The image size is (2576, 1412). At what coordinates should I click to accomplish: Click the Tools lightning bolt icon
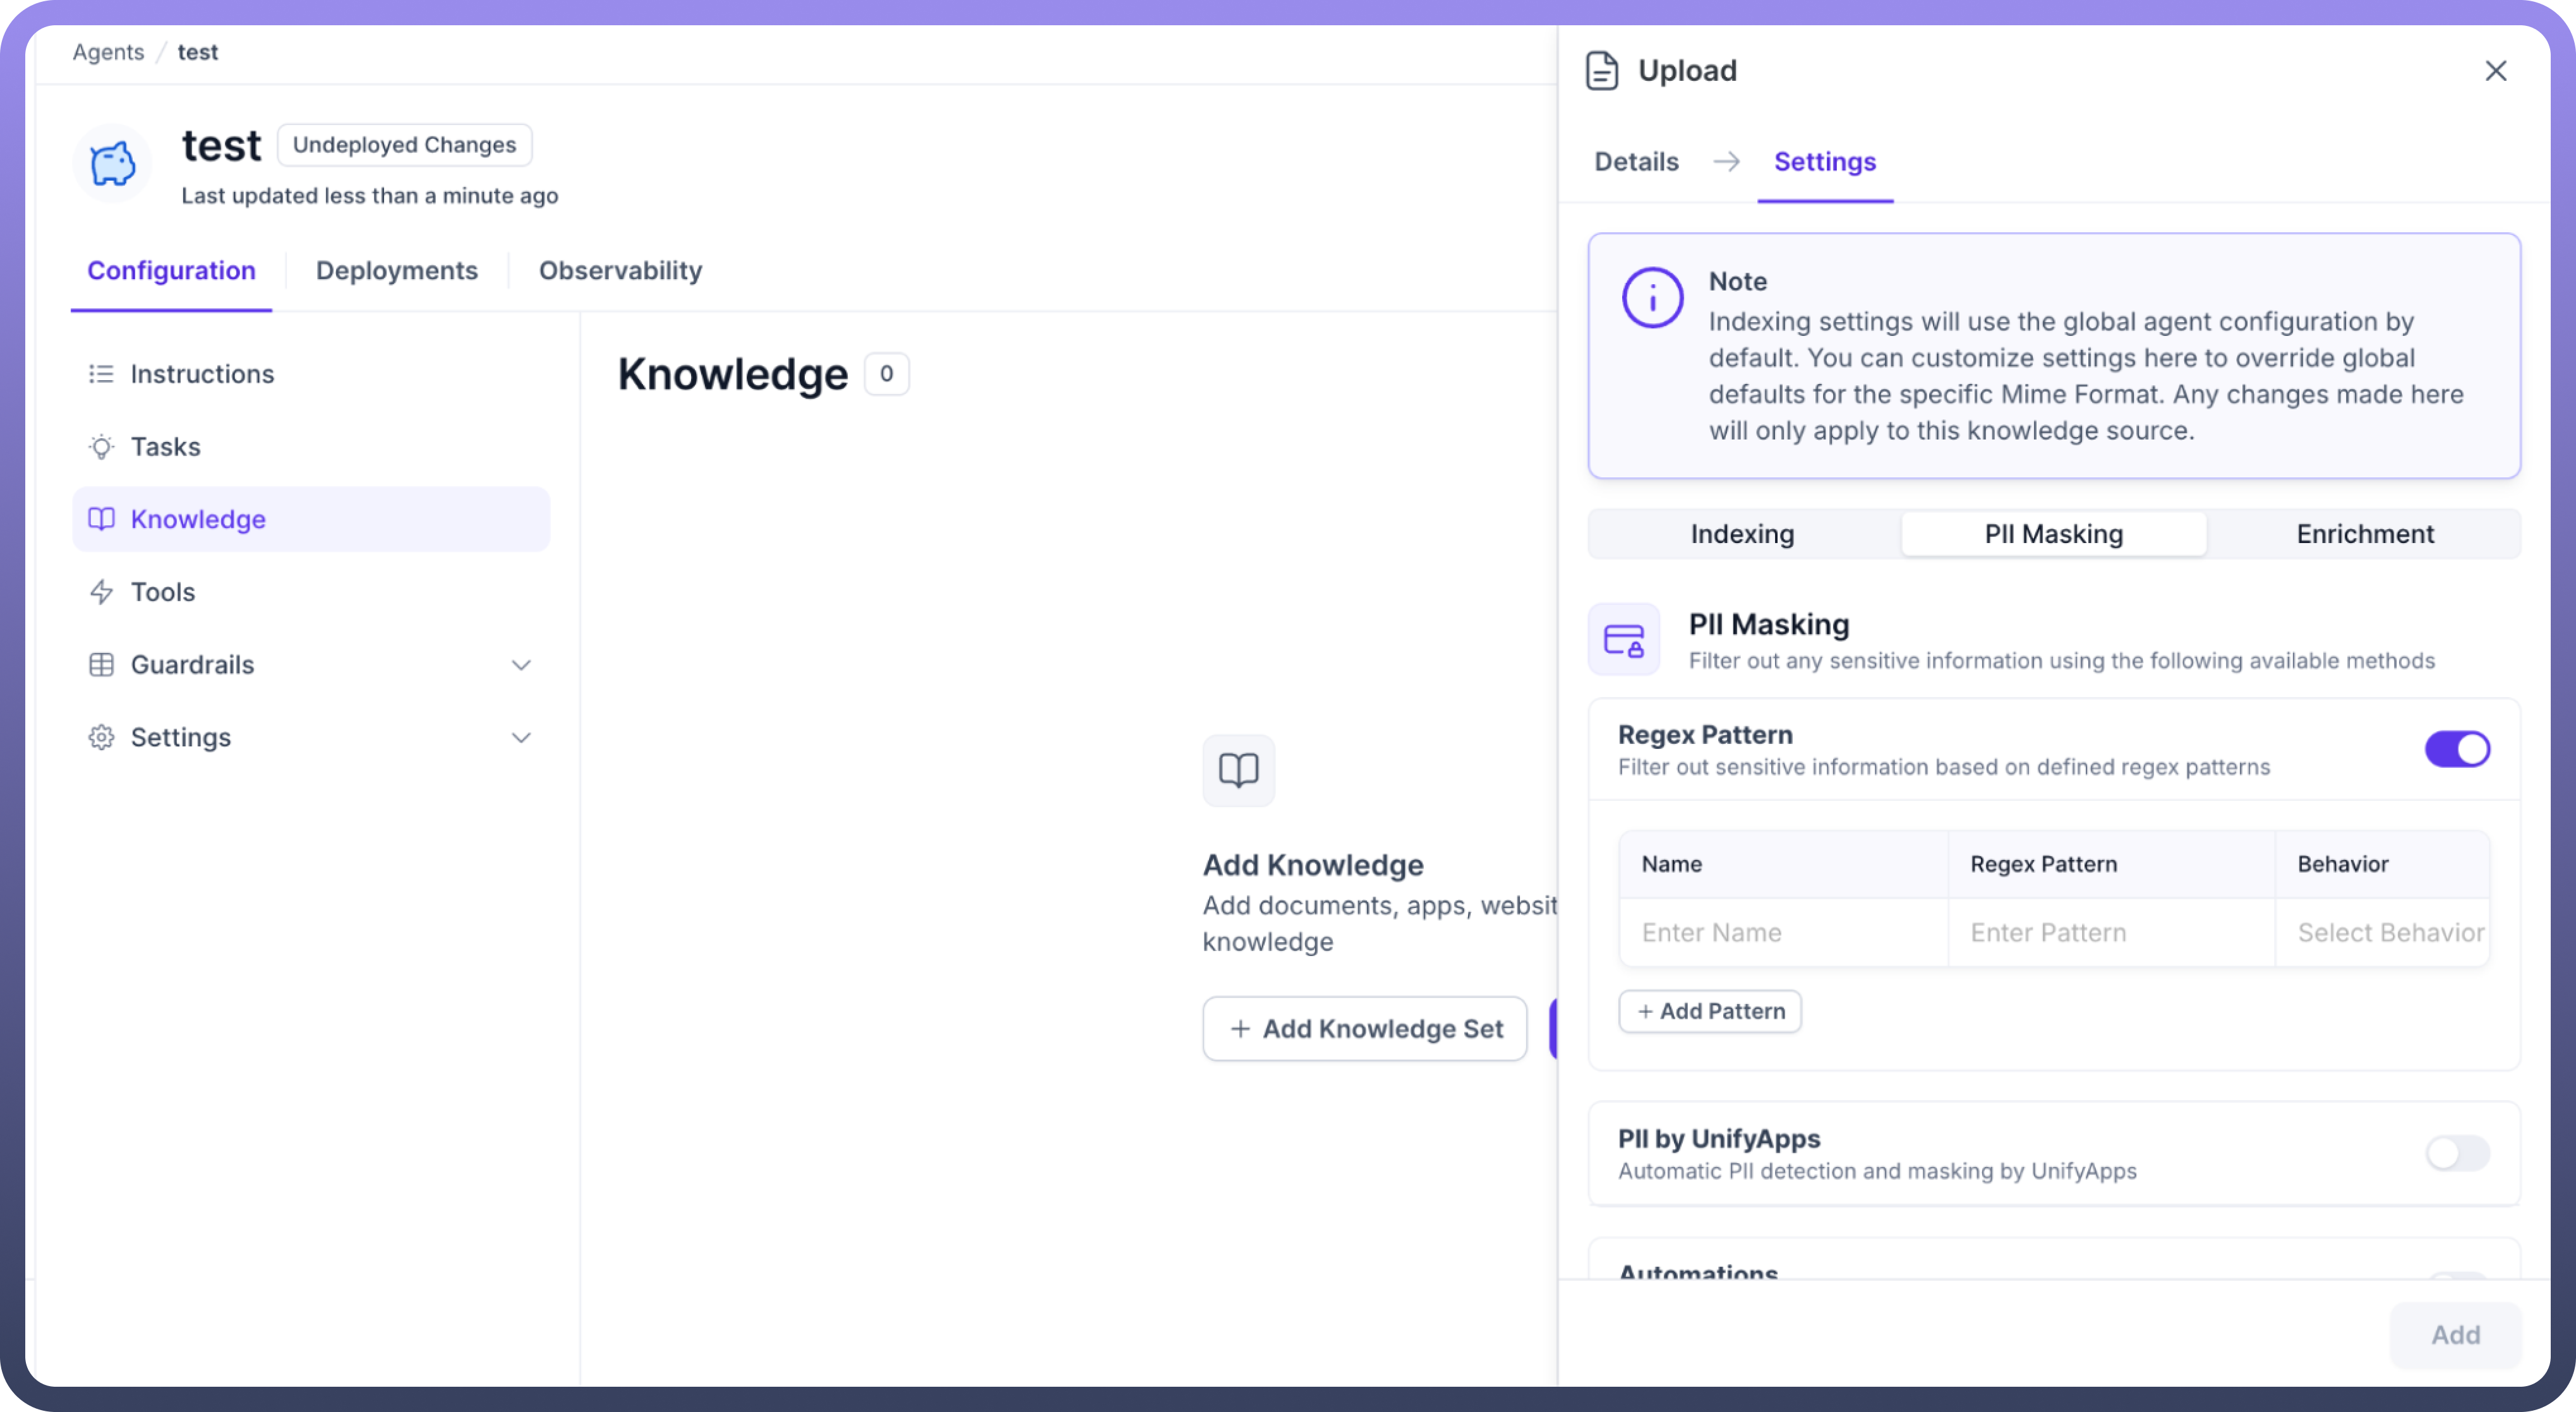point(101,592)
